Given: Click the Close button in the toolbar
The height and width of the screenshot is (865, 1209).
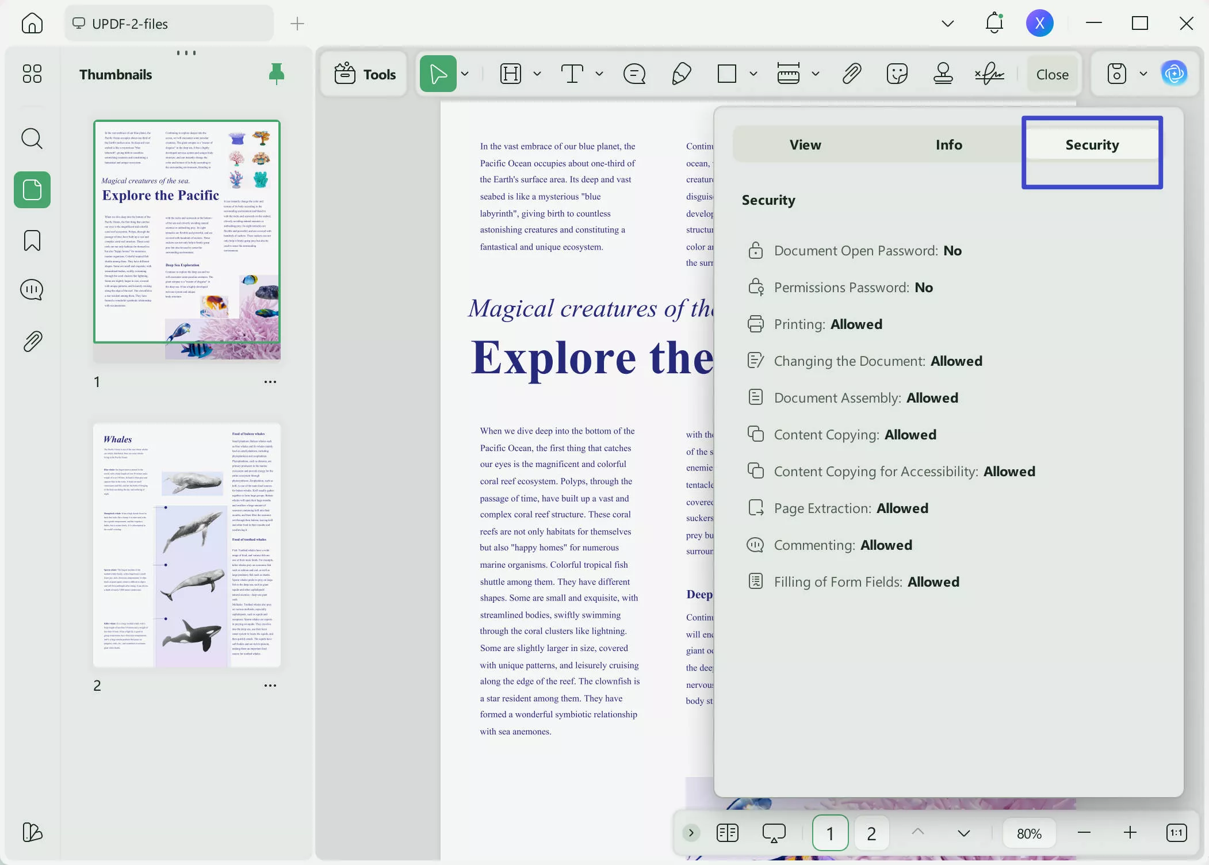Looking at the screenshot, I should [1052, 74].
